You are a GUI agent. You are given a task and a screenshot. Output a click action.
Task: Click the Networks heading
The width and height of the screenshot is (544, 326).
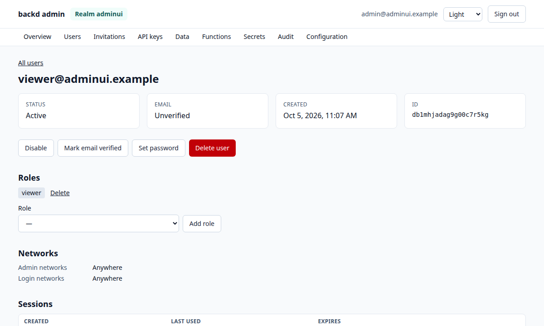click(x=38, y=253)
